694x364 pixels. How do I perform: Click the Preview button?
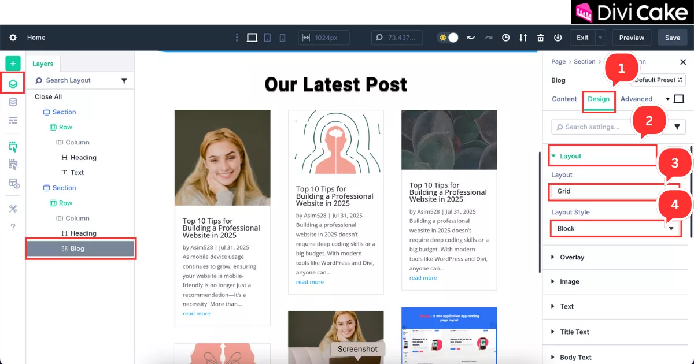tap(632, 38)
